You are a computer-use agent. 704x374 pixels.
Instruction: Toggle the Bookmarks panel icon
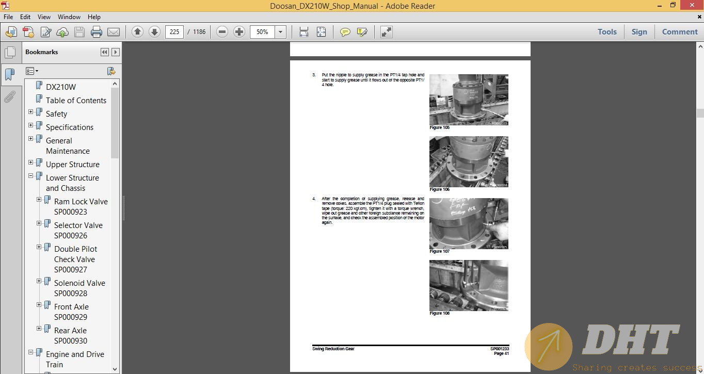[x=9, y=74]
